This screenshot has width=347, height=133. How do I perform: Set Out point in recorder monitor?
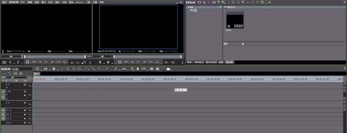click(108, 62)
